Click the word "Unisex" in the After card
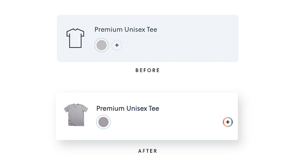 pyautogui.click(x=136, y=108)
